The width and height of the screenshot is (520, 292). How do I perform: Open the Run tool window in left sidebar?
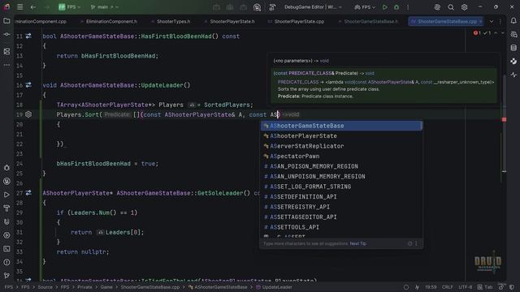point(6,195)
